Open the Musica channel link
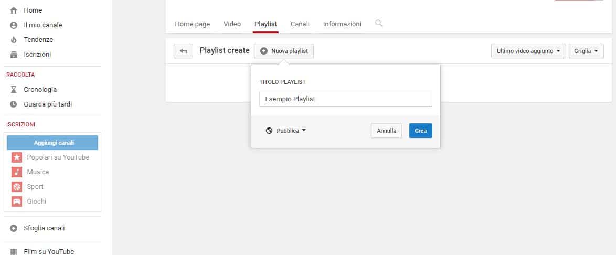616x255 pixels. click(38, 172)
